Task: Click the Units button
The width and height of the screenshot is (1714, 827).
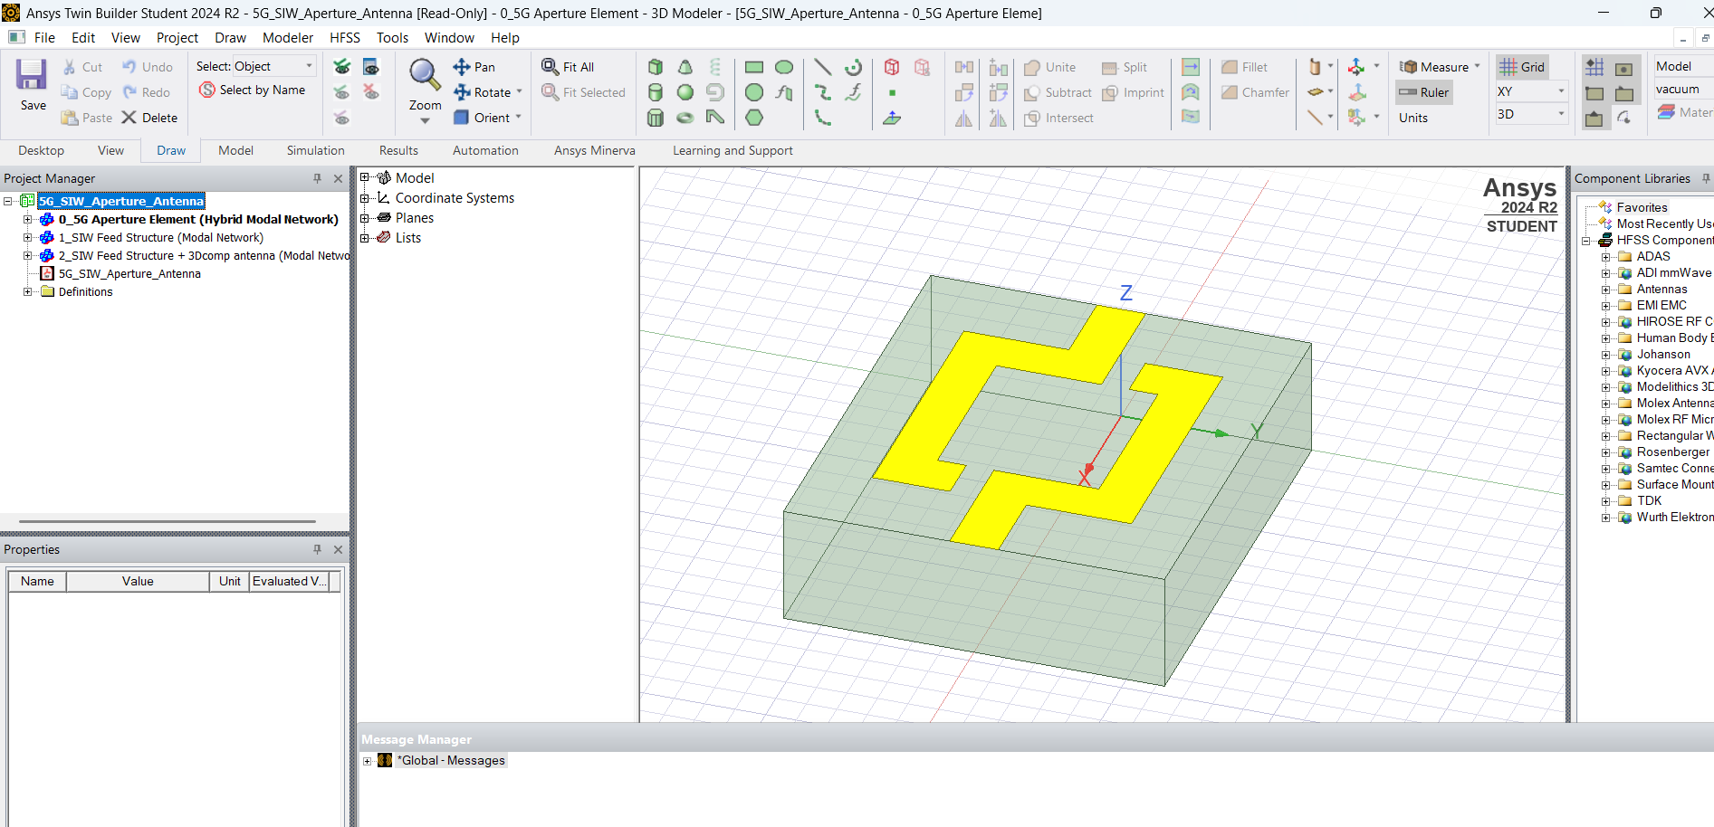Action: click(1413, 118)
